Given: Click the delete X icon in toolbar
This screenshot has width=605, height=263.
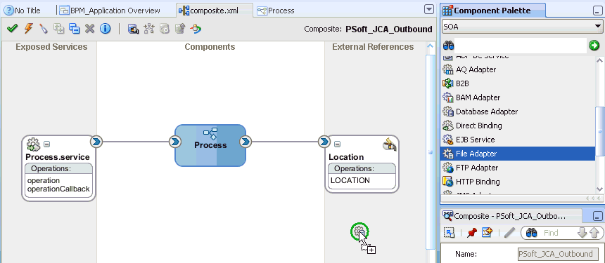Looking at the screenshot, I should point(90,29).
